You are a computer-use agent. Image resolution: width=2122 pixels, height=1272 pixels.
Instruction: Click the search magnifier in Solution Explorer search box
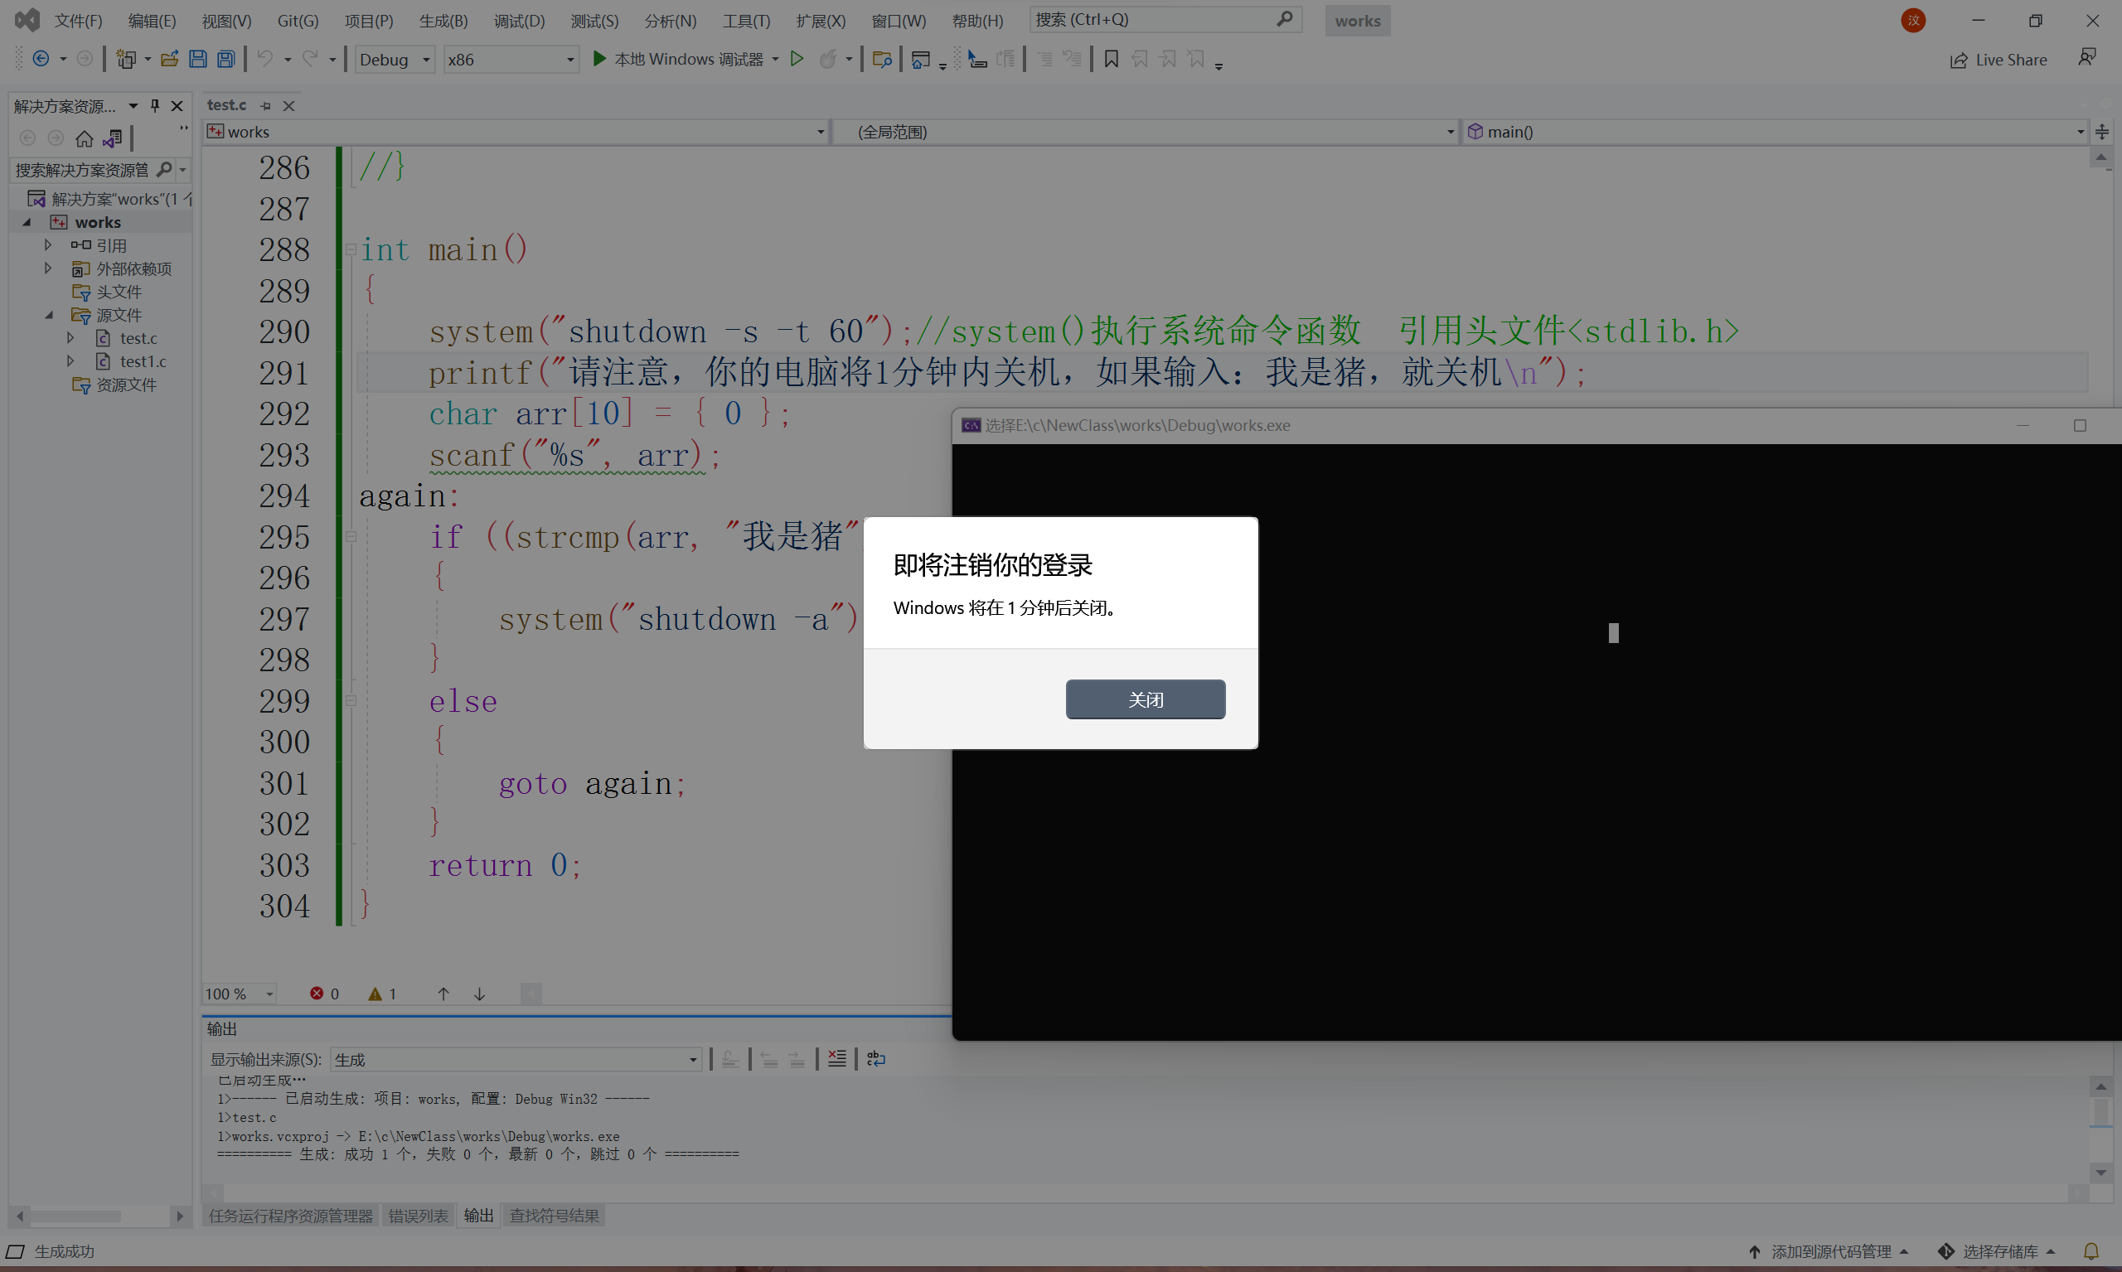[x=165, y=169]
